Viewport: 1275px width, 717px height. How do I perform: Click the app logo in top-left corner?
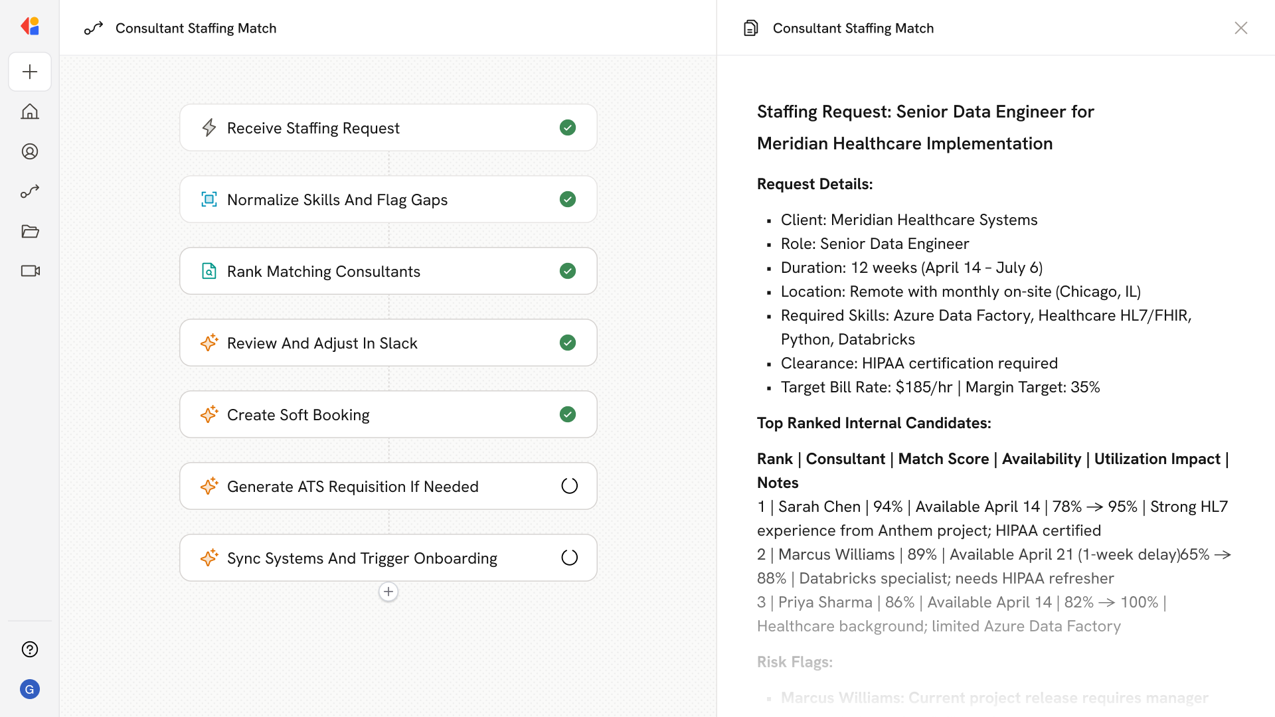30,27
